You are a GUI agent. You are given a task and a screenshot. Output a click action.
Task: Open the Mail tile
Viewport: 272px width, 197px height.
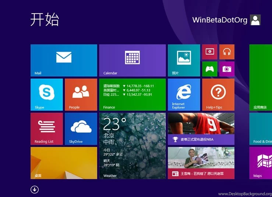click(x=64, y=61)
